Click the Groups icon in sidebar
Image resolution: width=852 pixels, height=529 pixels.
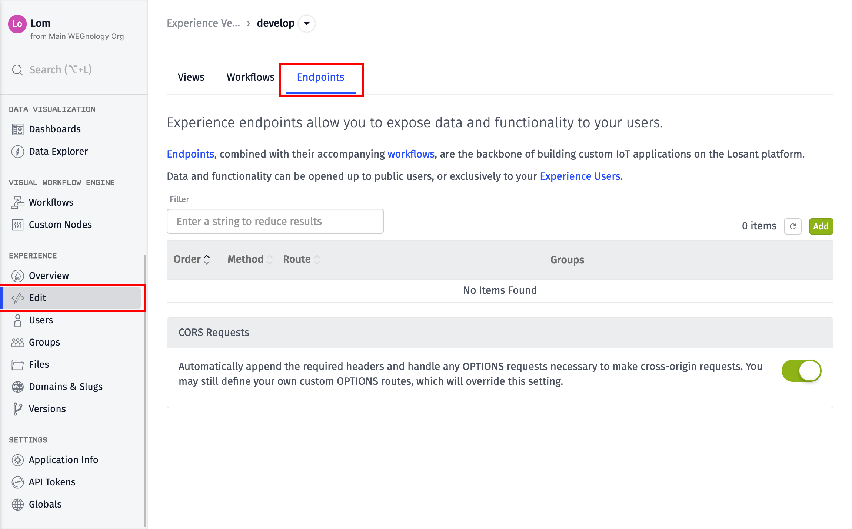(18, 342)
